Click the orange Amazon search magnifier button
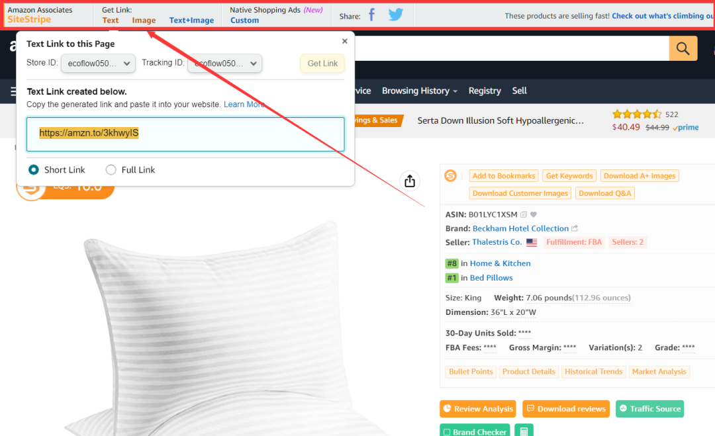 (x=683, y=48)
